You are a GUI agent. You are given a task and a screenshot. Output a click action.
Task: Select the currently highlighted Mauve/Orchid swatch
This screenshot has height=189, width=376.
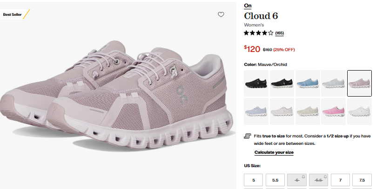(359, 83)
